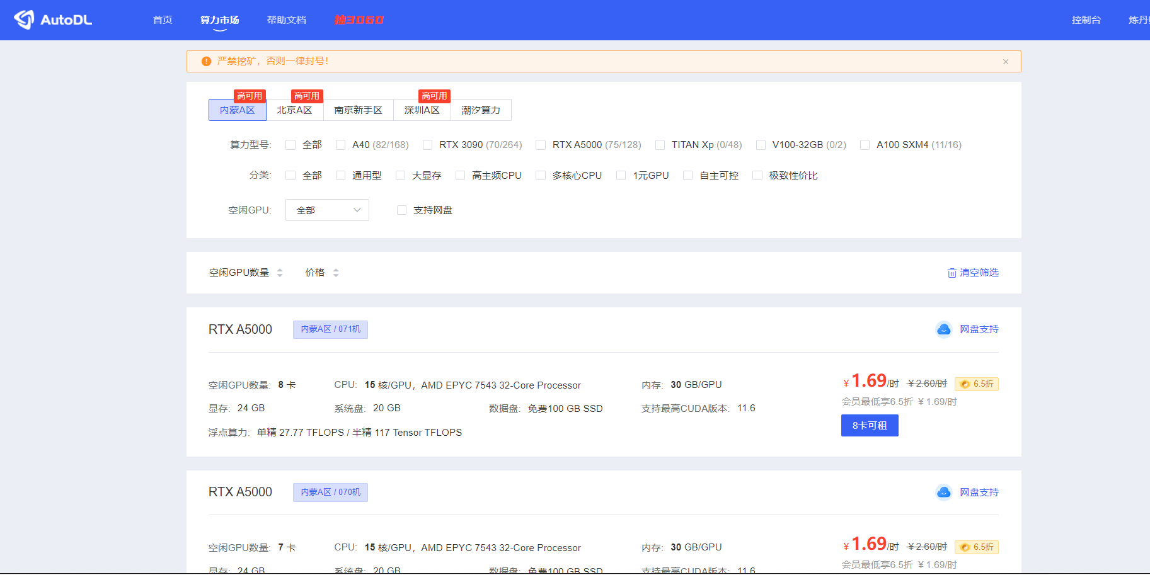Sort by 空闲GPU数量 arrows
This screenshot has width=1150, height=575.
pyautogui.click(x=280, y=273)
